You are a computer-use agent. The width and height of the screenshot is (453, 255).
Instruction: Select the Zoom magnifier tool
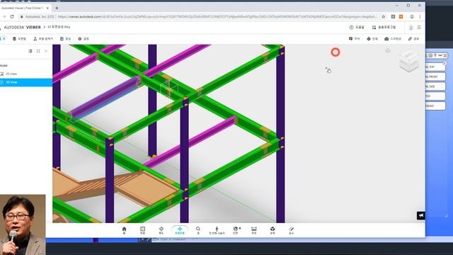click(x=198, y=230)
